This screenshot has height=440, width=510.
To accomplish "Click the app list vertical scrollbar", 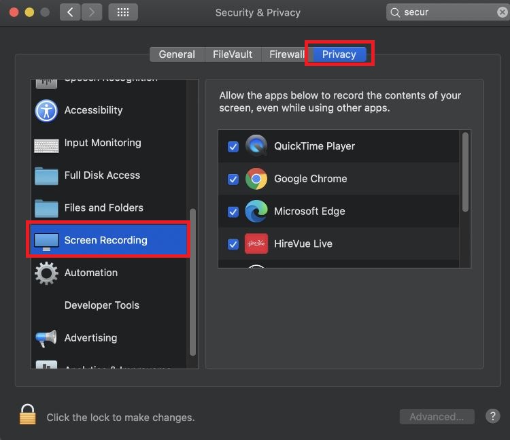I will coord(466,172).
